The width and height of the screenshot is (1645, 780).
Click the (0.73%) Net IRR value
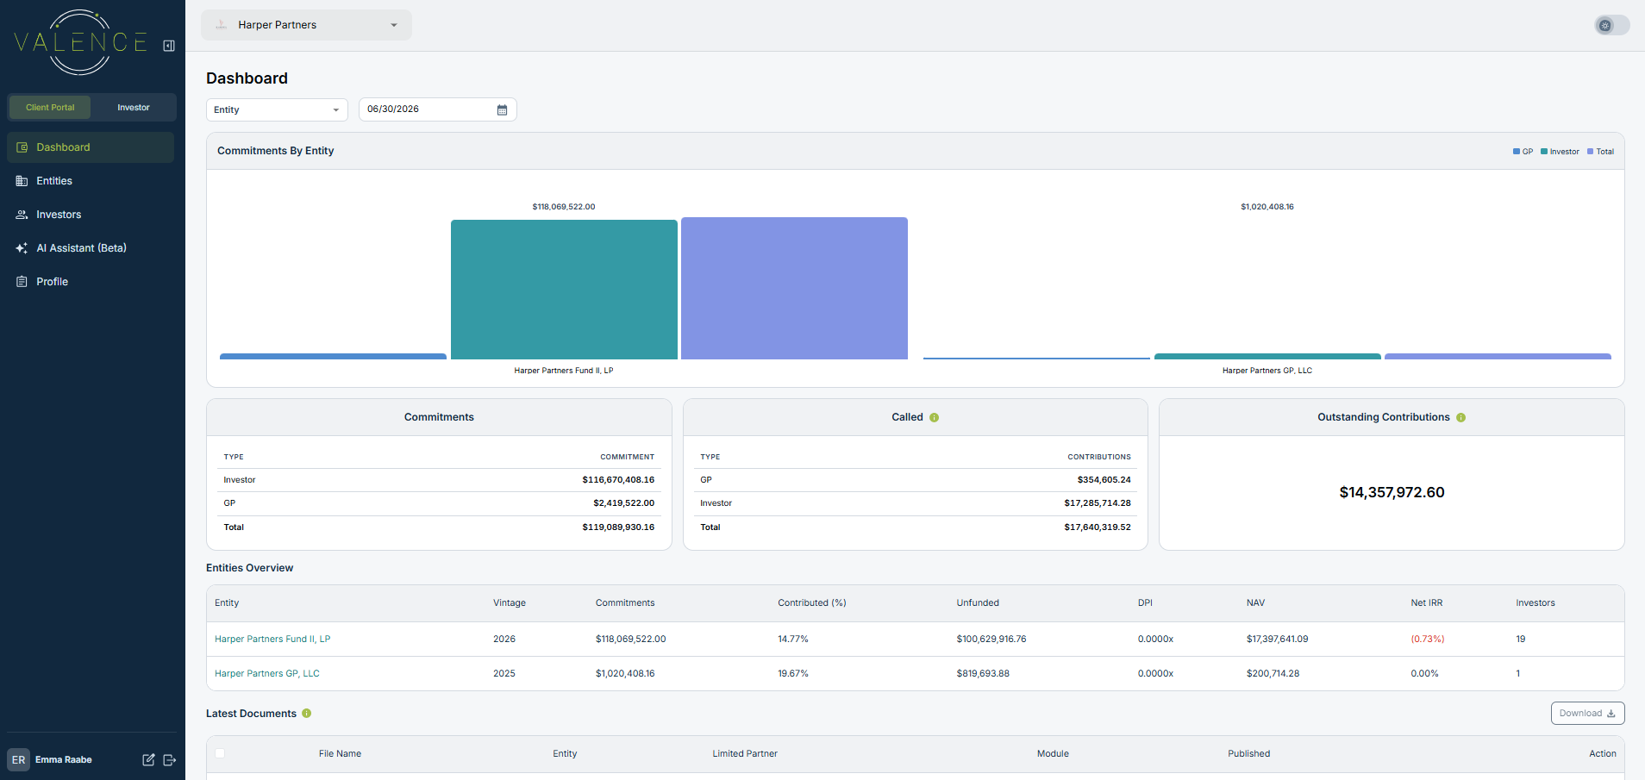tap(1428, 640)
